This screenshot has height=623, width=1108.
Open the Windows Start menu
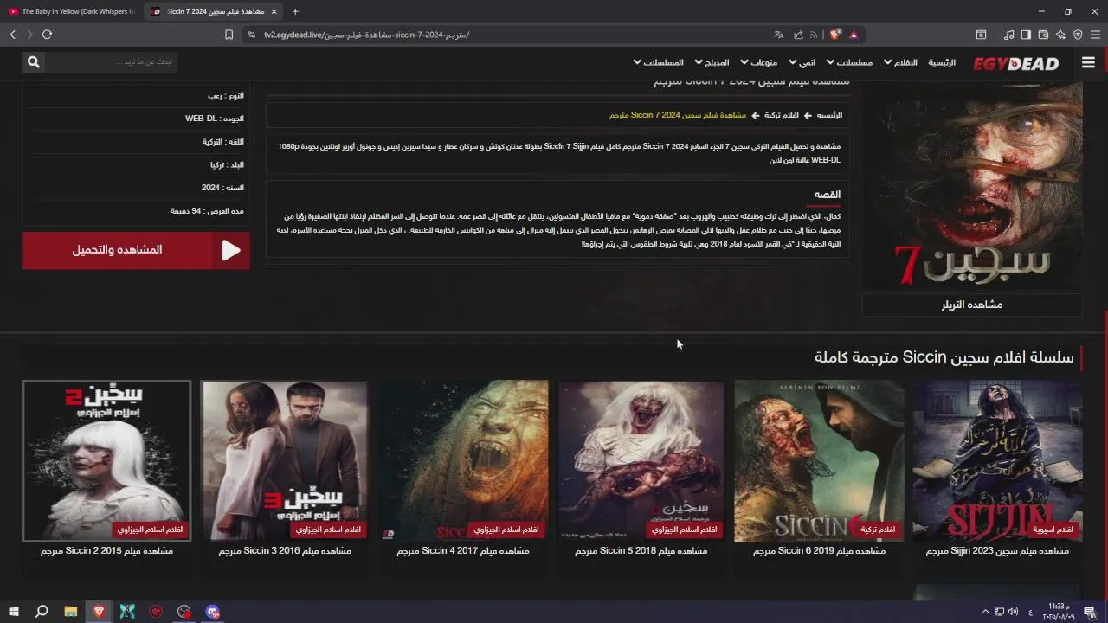[x=14, y=612]
